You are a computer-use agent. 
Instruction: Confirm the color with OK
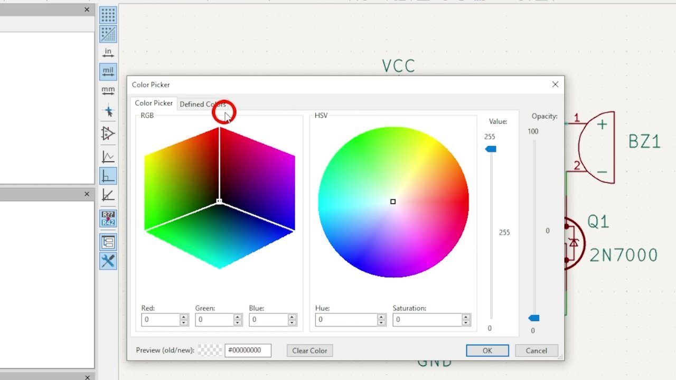click(x=487, y=350)
